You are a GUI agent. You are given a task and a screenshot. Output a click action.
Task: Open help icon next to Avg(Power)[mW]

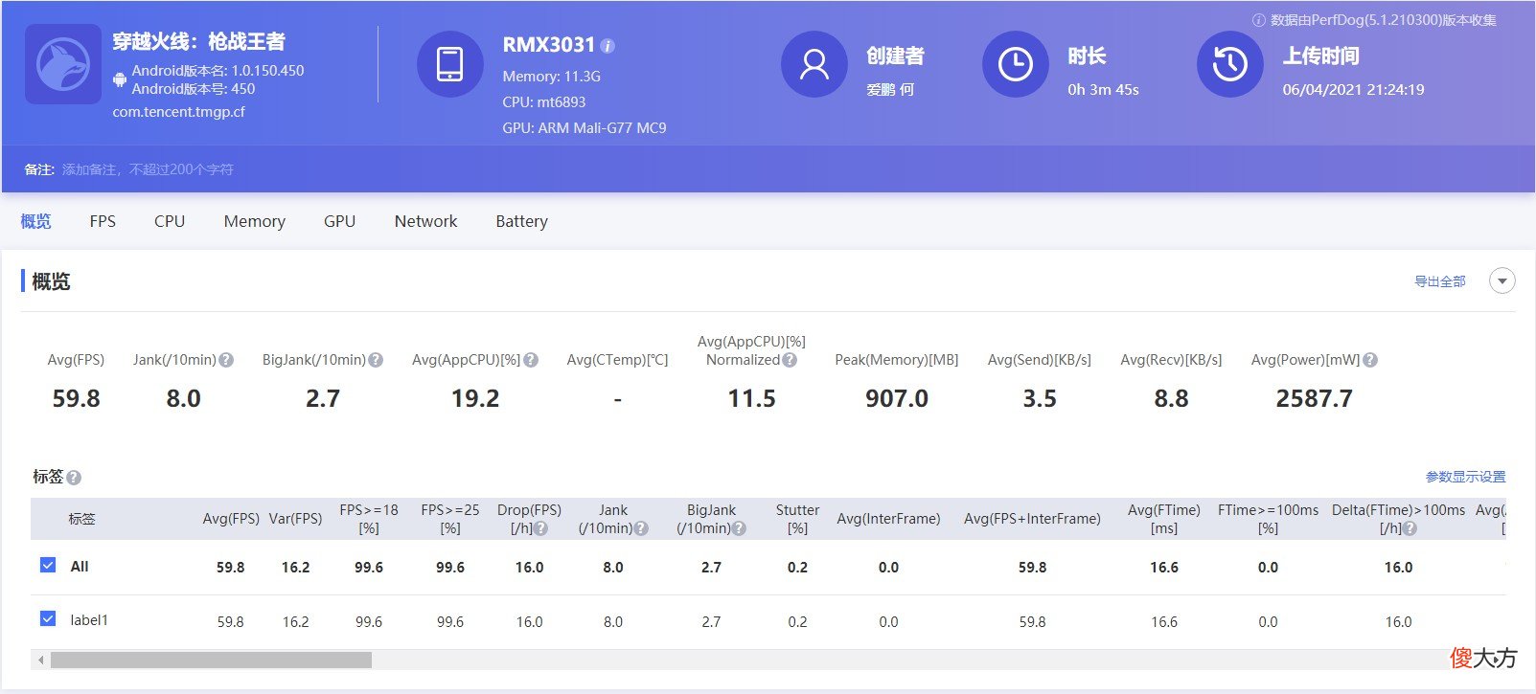coord(1370,360)
